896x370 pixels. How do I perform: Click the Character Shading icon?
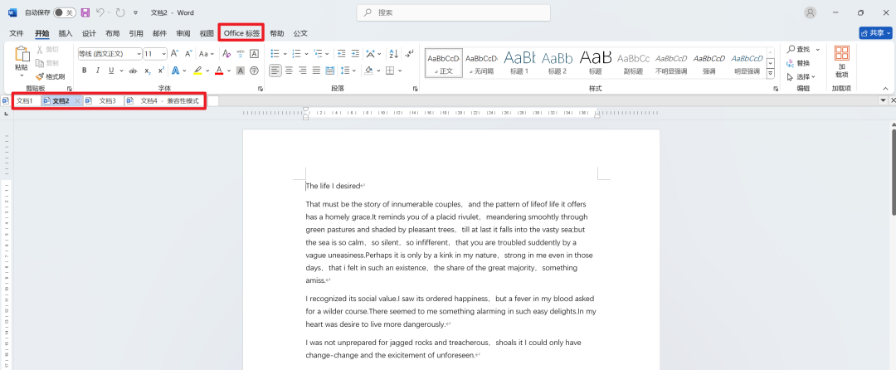click(241, 71)
